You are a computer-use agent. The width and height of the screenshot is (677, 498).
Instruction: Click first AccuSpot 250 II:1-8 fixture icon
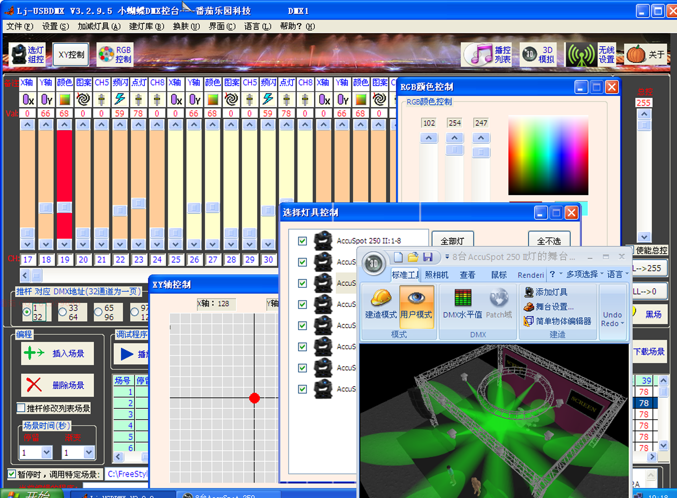(x=323, y=241)
